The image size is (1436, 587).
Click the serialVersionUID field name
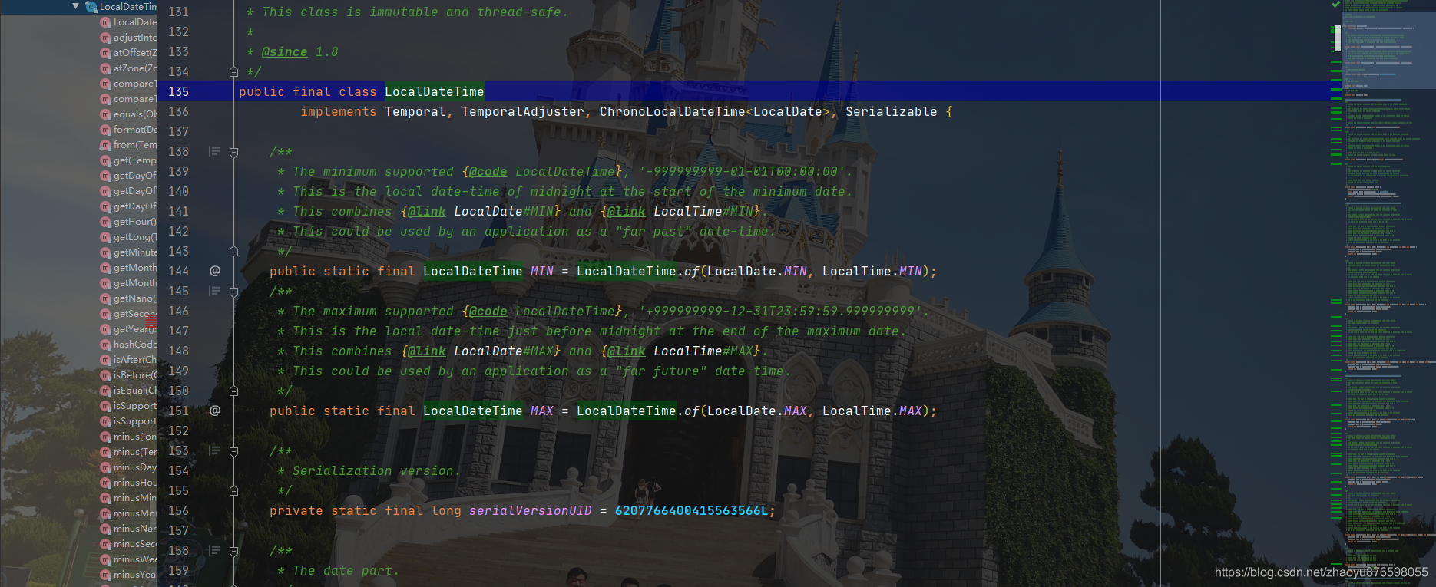(x=531, y=510)
